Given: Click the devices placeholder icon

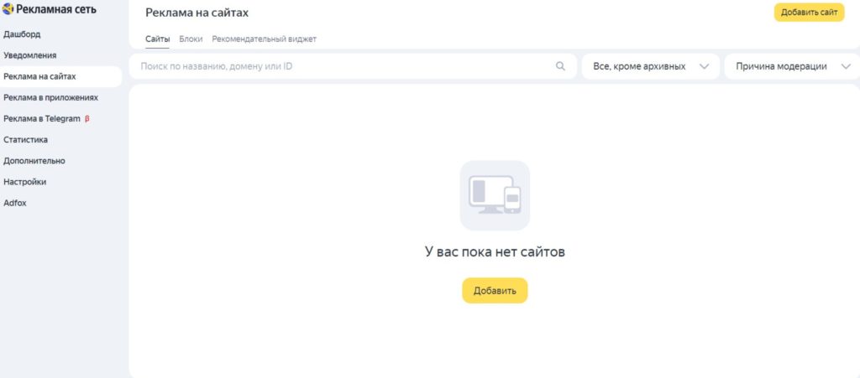Looking at the screenshot, I should (495, 195).
